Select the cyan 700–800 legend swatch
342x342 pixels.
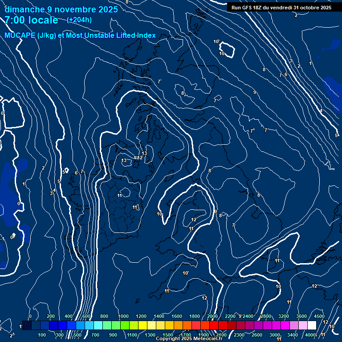98,325
